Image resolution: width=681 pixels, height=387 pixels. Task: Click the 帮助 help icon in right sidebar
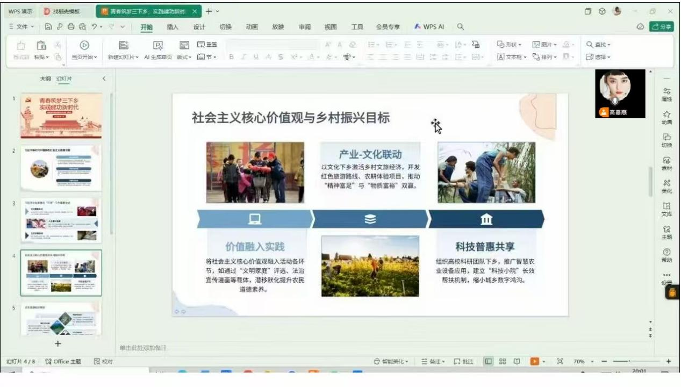[x=666, y=255]
